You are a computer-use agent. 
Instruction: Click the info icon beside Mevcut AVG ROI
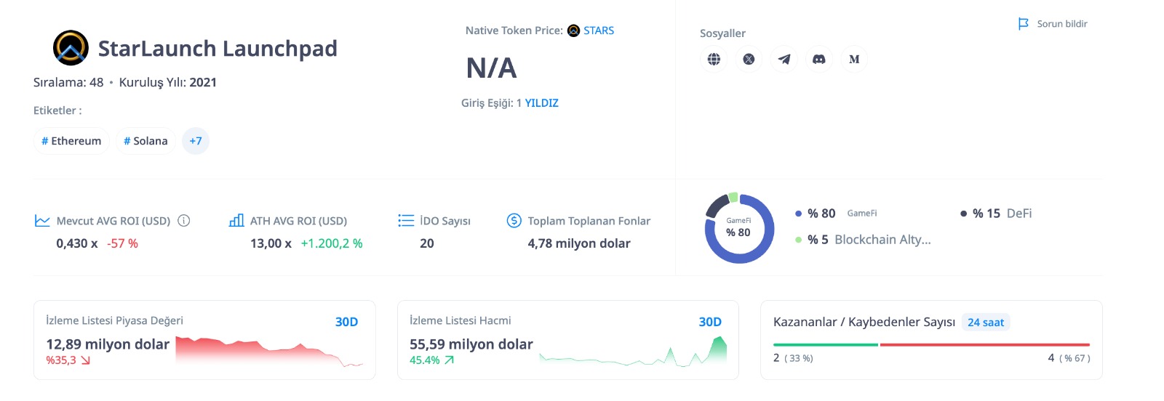point(184,220)
